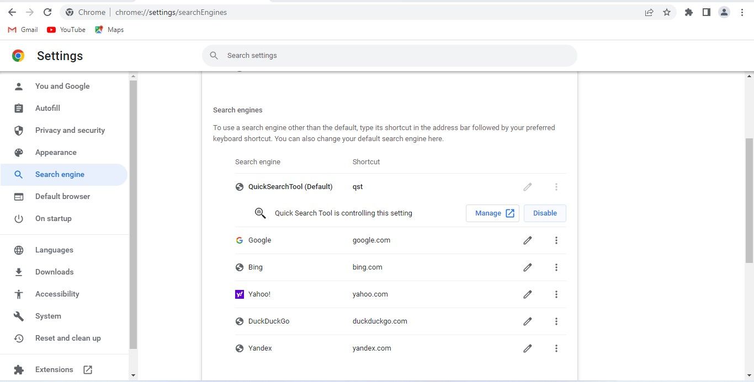Open Chrome's three-dot main menu
This screenshot has height=382, width=754.
point(742,12)
